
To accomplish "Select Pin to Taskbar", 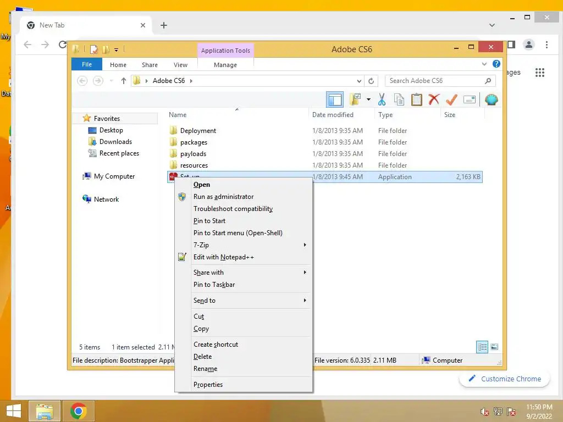I will [244, 285].
